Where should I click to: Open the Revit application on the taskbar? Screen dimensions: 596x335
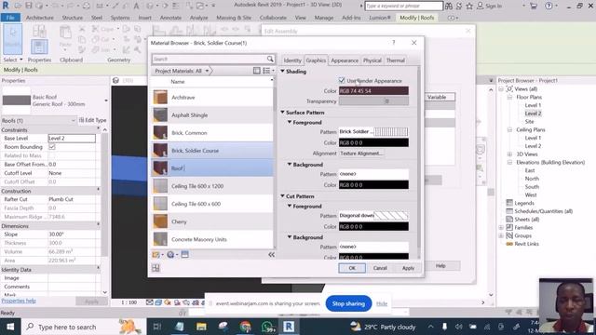tap(289, 327)
